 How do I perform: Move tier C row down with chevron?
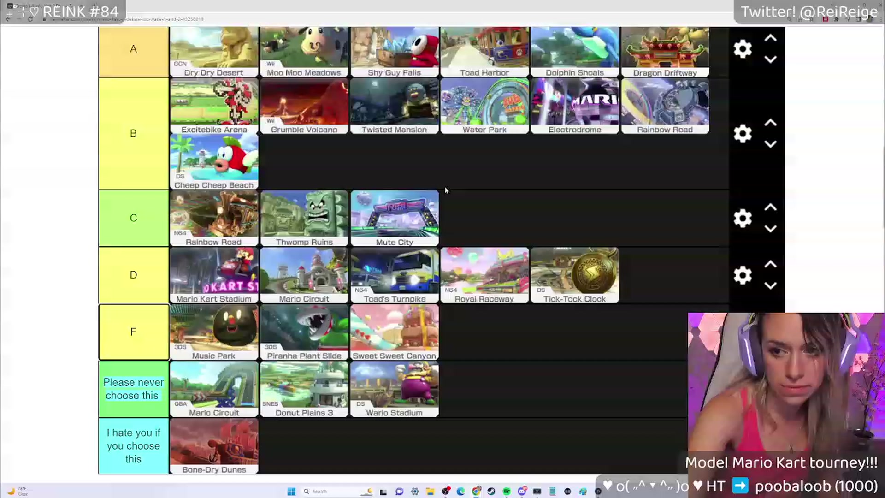click(x=771, y=229)
